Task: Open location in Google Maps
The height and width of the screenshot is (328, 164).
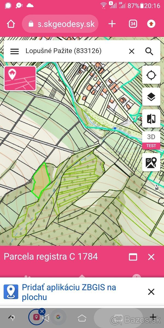Action: [151, 162]
